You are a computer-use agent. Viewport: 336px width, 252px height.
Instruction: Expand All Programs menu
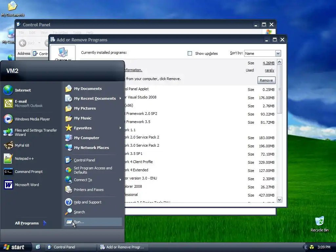point(31,223)
